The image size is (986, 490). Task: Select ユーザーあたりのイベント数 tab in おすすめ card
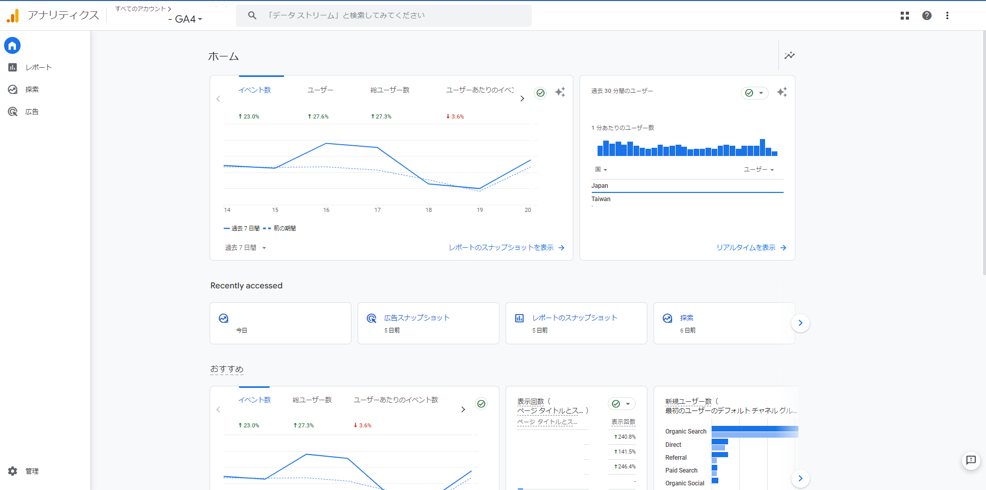point(396,400)
